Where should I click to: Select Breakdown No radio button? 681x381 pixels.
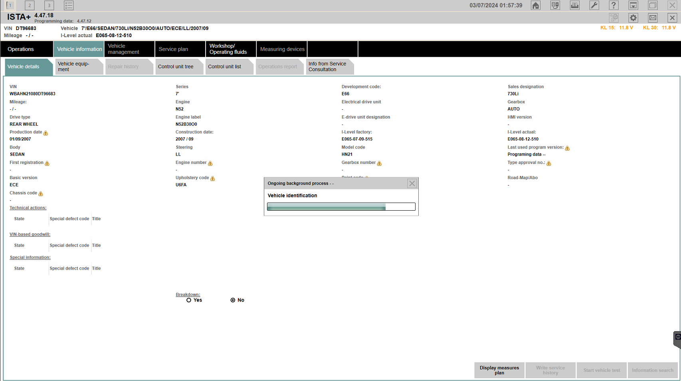(233, 300)
